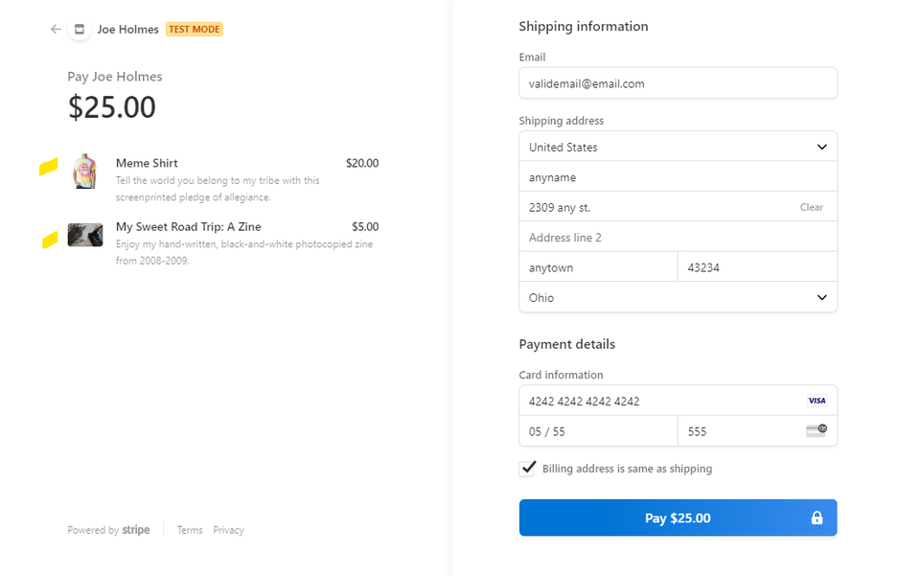Click the CVC card icon in security code field
This screenshot has width=920, height=576.
tap(816, 430)
